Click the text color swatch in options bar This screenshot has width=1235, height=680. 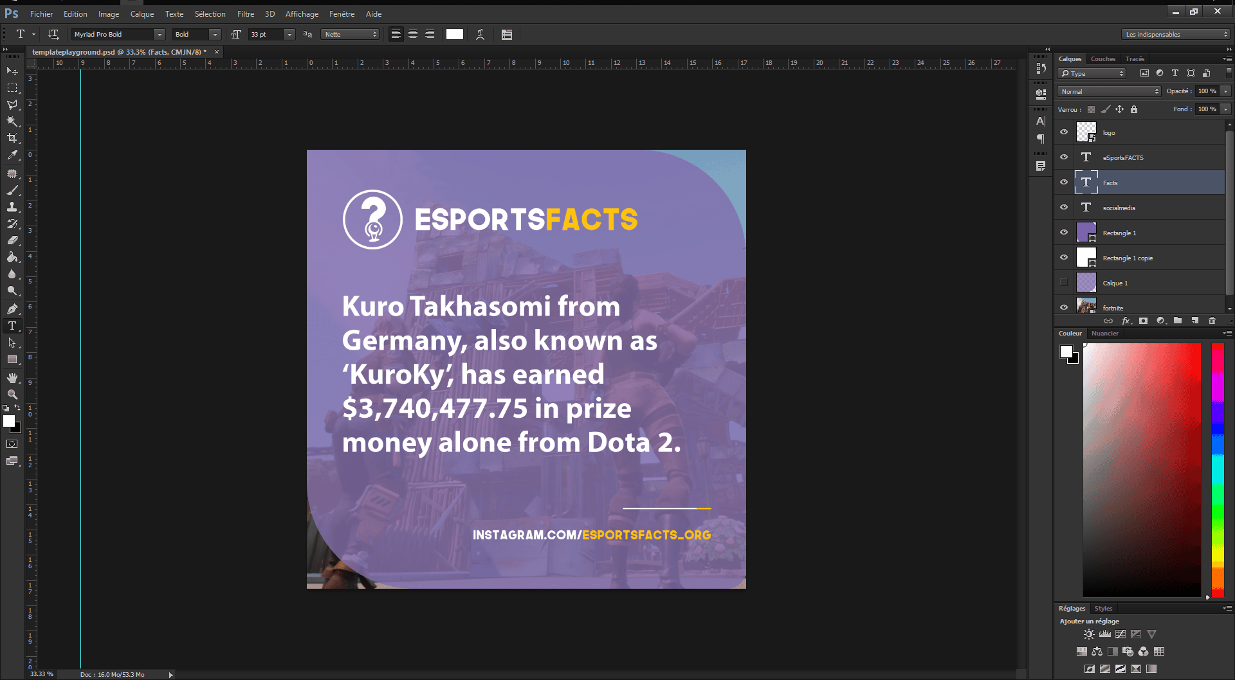pyautogui.click(x=455, y=35)
